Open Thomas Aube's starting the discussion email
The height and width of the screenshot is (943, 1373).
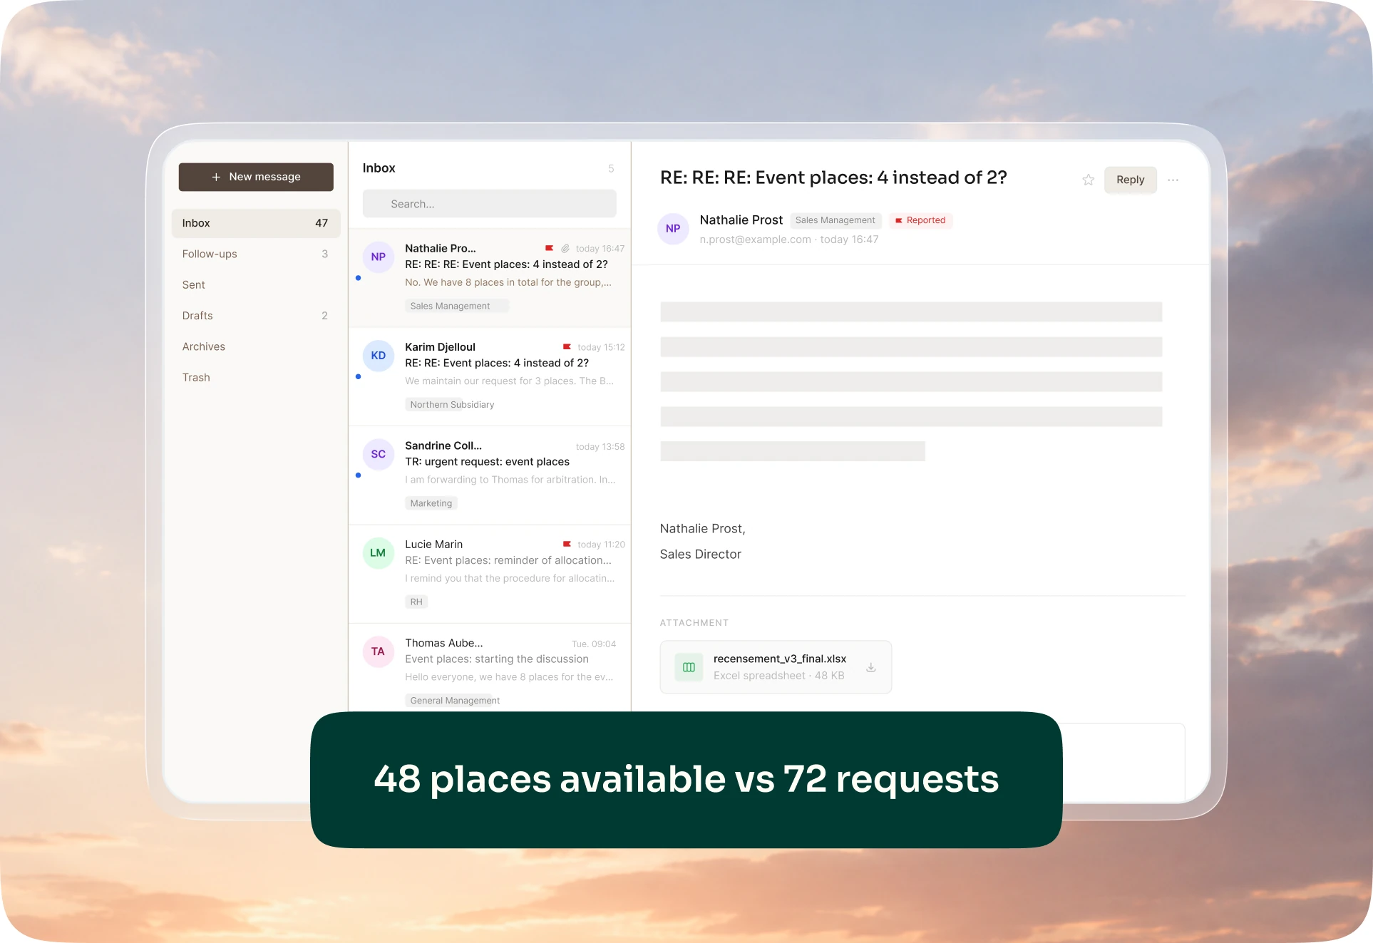[490, 668]
